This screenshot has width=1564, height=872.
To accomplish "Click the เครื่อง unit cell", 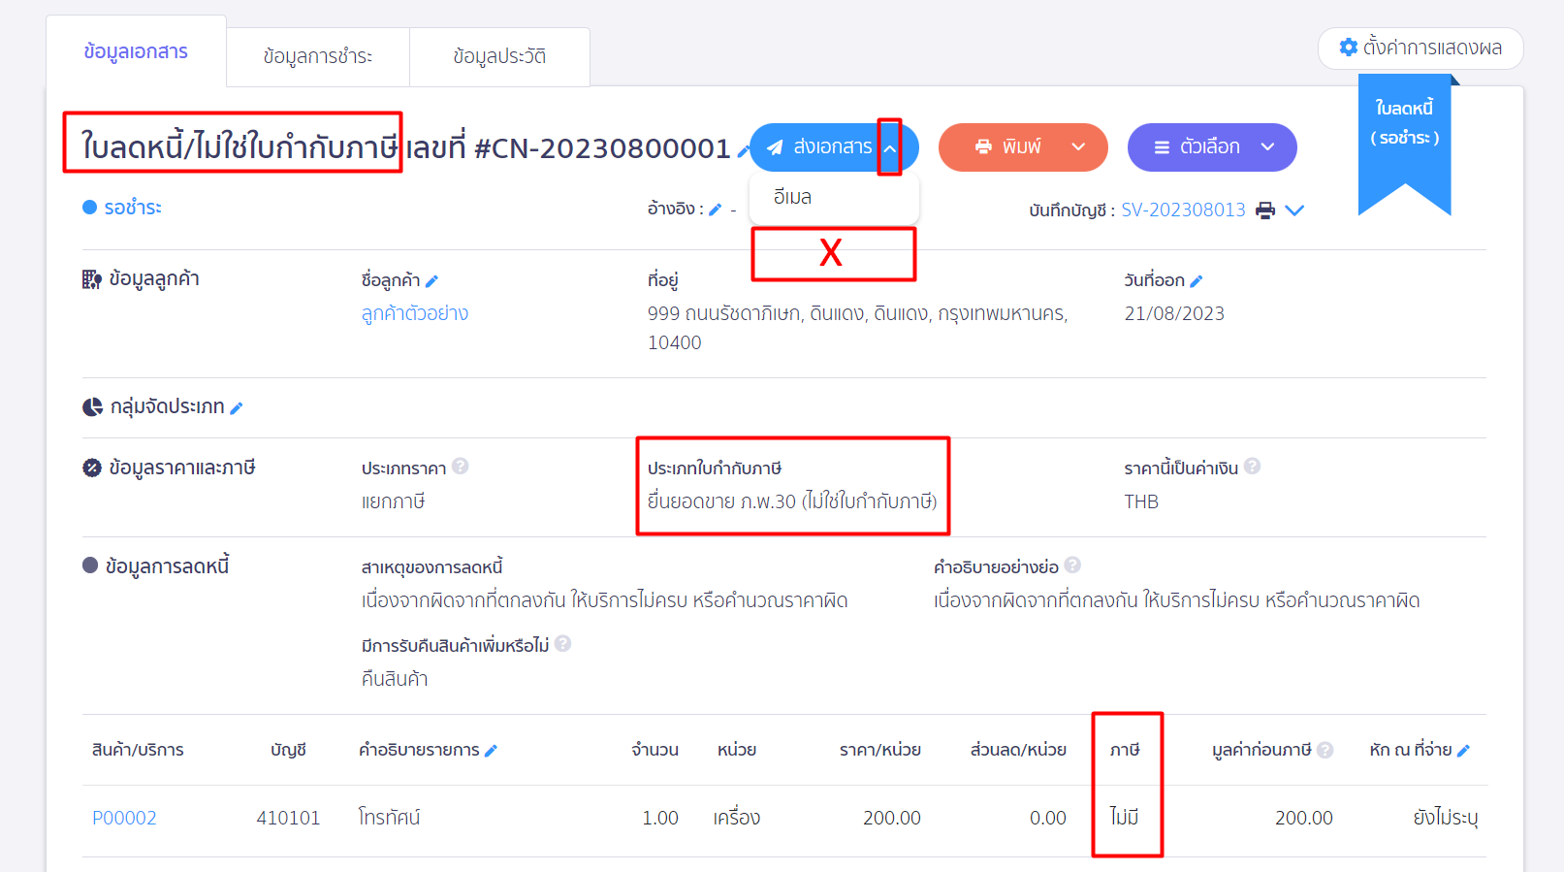I will click(737, 818).
